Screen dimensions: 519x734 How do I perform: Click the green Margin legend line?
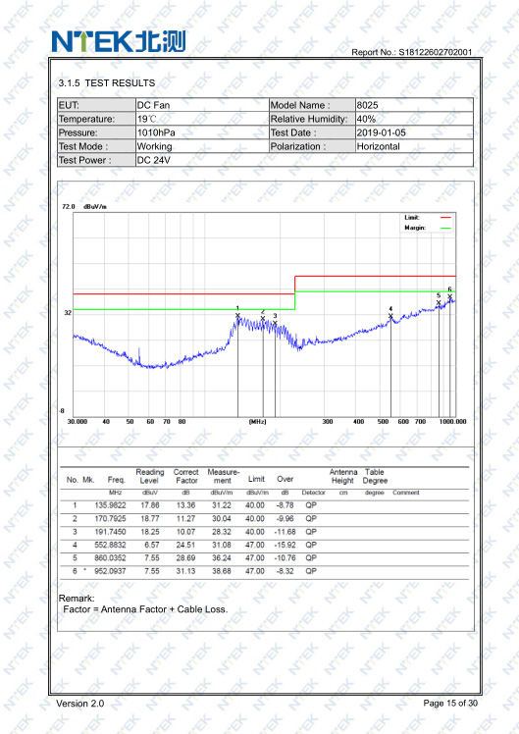(x=445, y=228)
